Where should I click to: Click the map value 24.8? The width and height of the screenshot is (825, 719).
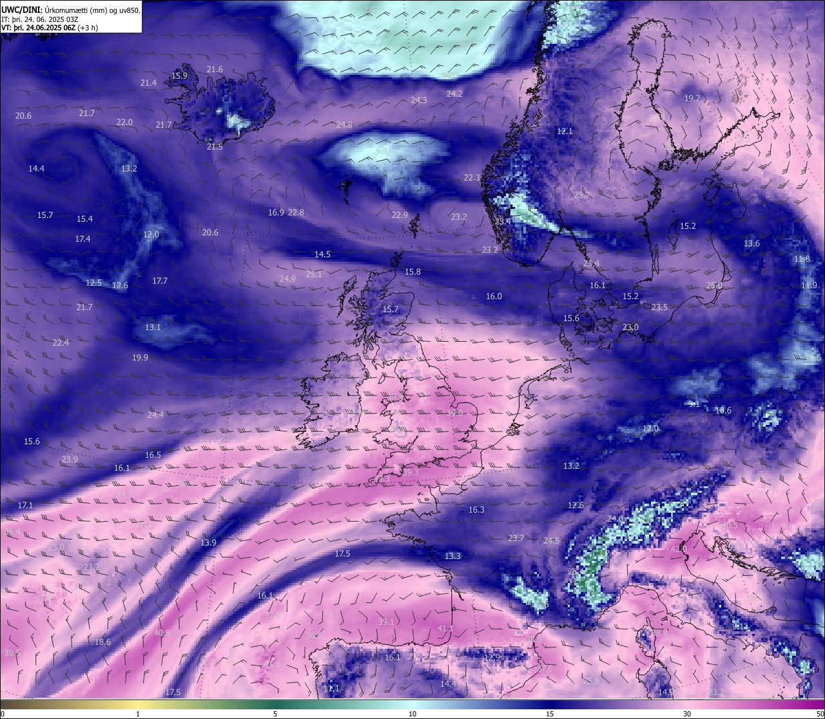pyautogui.click(x=344, y=125)
